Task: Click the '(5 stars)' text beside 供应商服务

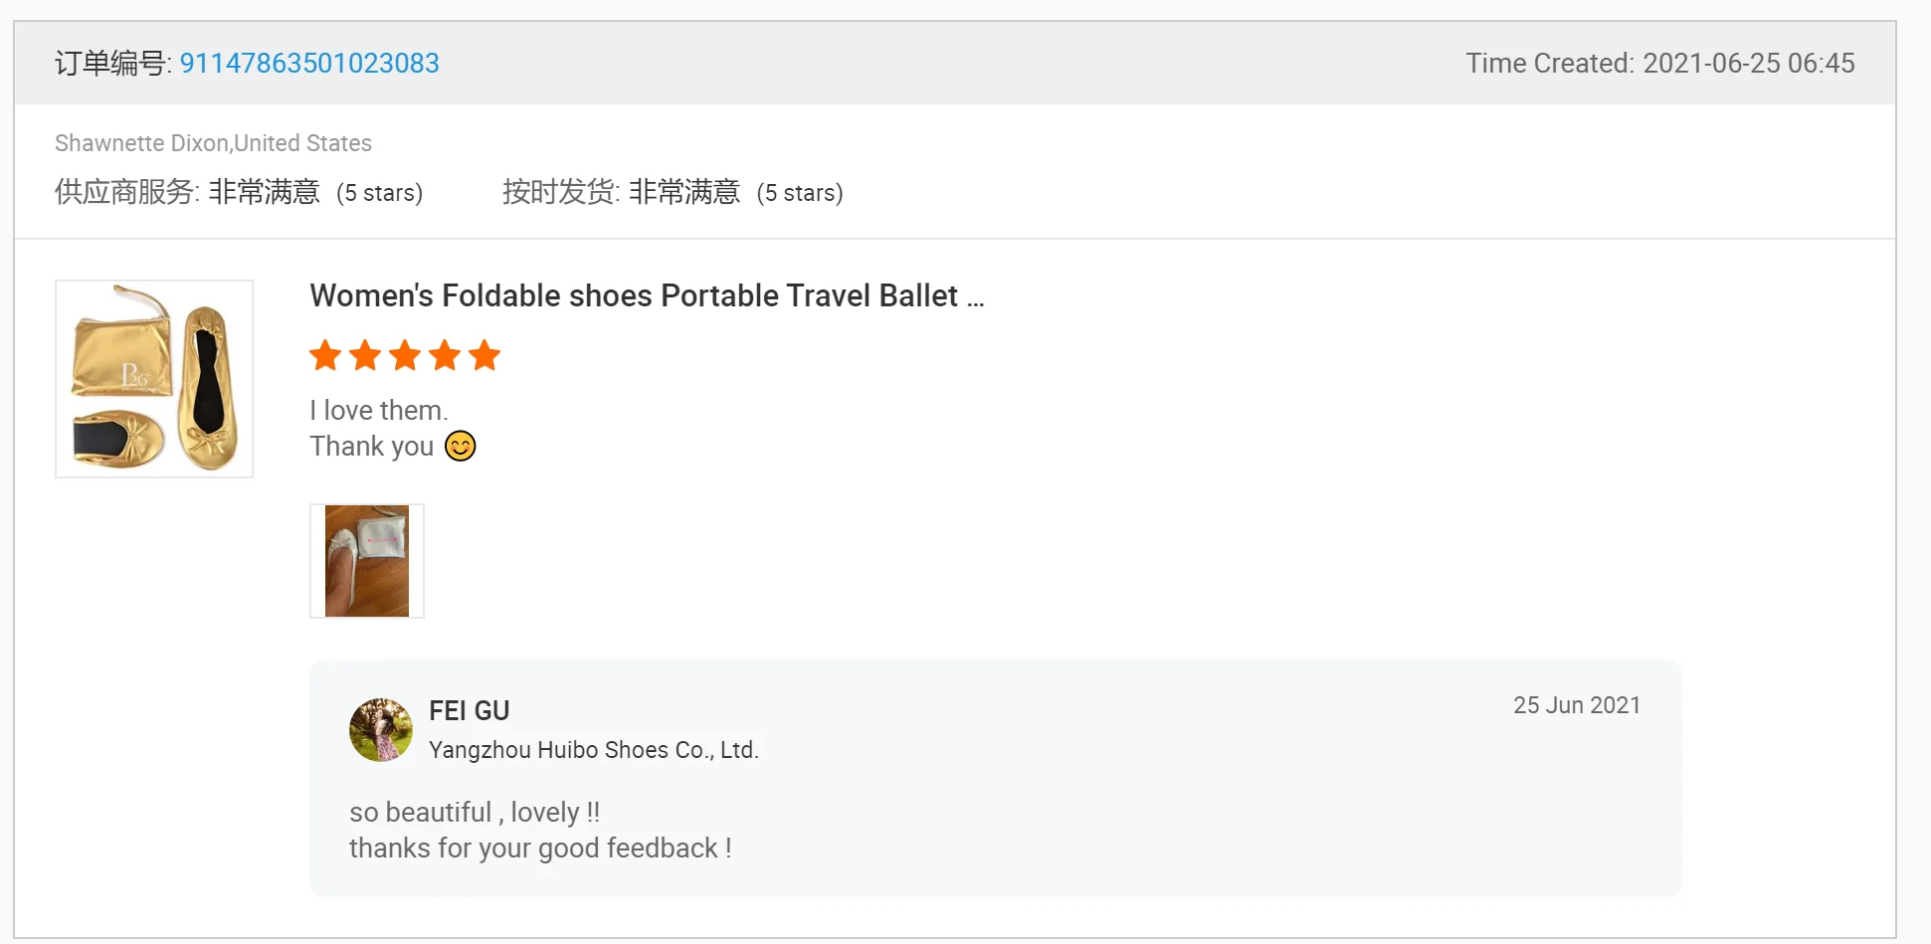Action: pyautogui.click(x=381, y=193)
